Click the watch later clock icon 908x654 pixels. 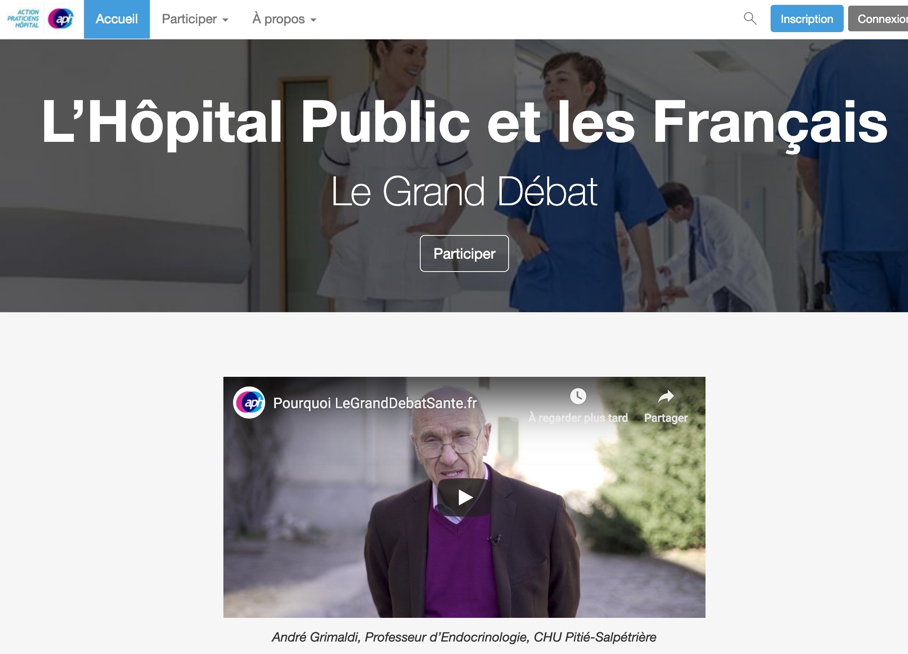pos(578,396)
